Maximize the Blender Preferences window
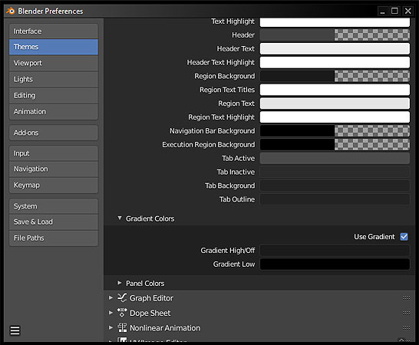Viewport: 419px width, 345px height. pyautogui.click(x=394, y=11)
